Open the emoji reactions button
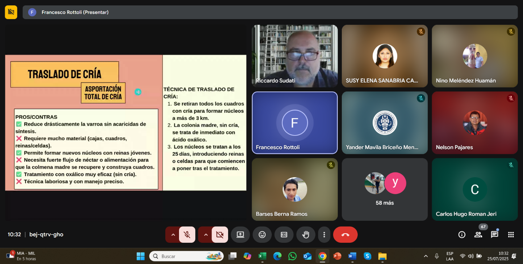 (262, 235)
